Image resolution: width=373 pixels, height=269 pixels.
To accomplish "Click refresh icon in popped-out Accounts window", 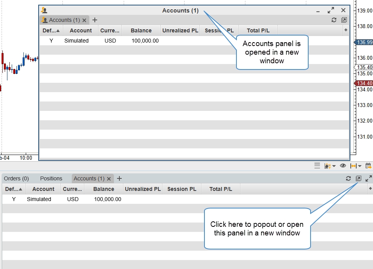I will click(334, 20).
